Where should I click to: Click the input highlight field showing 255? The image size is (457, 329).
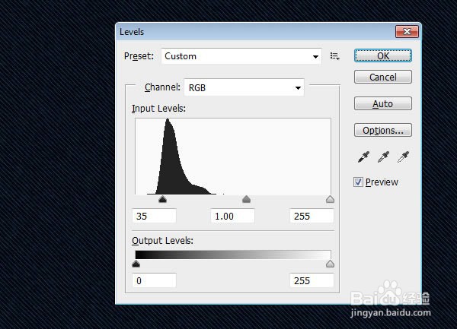coord(312,216)
